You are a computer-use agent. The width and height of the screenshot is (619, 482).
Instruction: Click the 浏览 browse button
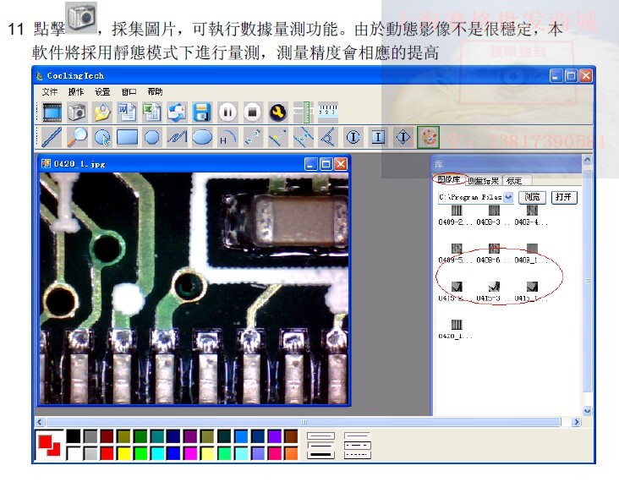(x=532, y=197)
